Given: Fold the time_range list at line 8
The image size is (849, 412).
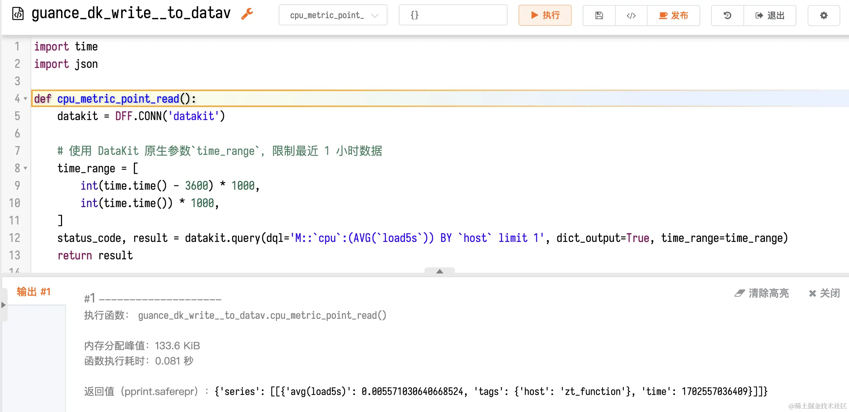Looking at the screenshot, I should pyautogui.click(x=25, y=168).
